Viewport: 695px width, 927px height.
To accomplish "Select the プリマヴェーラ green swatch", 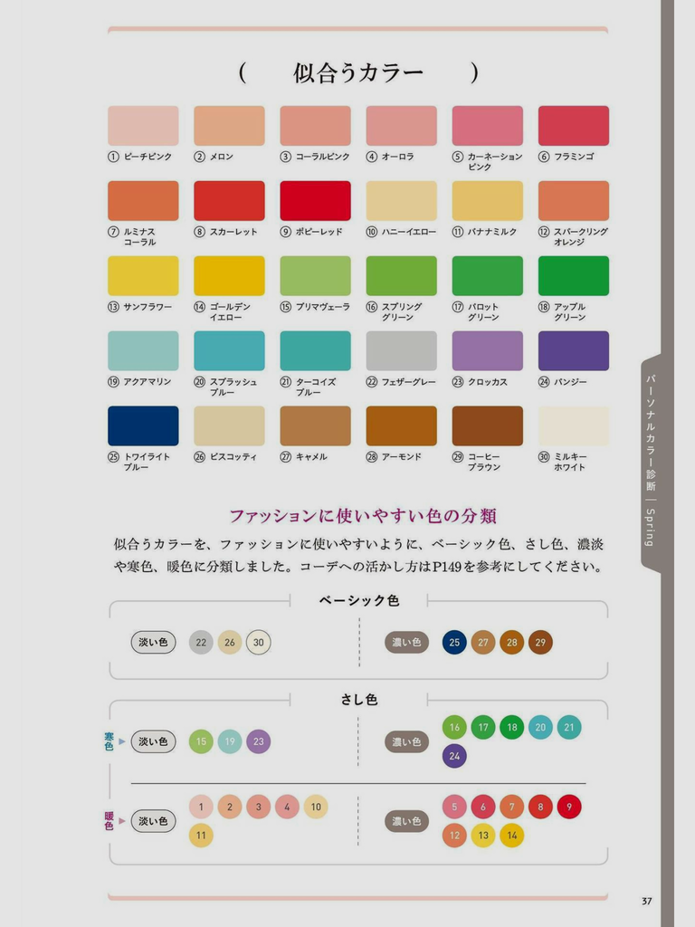I will (x=315, y=275).
